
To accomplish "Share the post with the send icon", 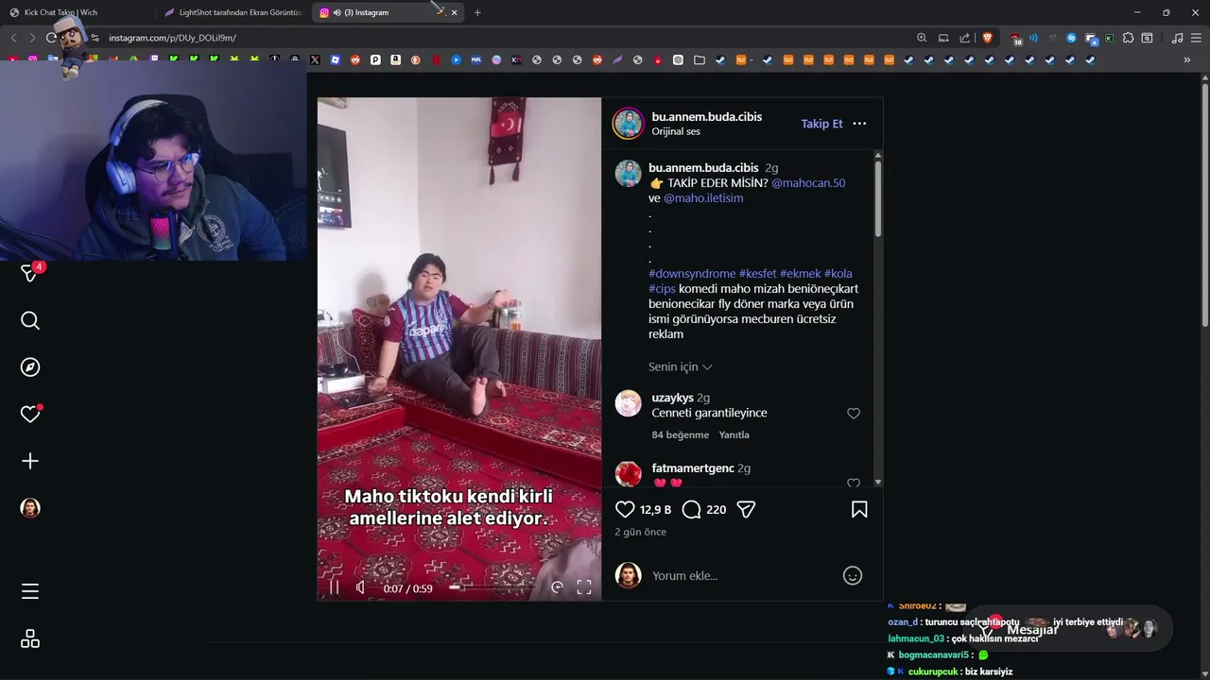I will pyautogui.click(x=746, y=509).
